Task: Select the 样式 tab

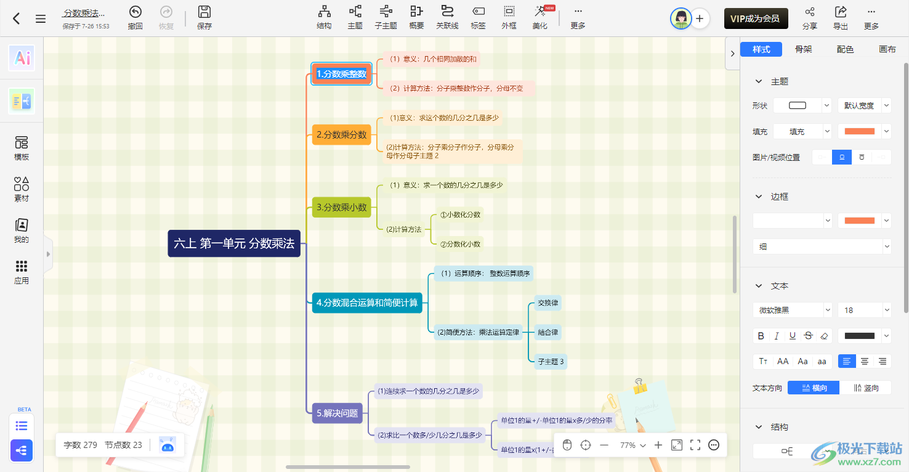Action: [761, 49]
